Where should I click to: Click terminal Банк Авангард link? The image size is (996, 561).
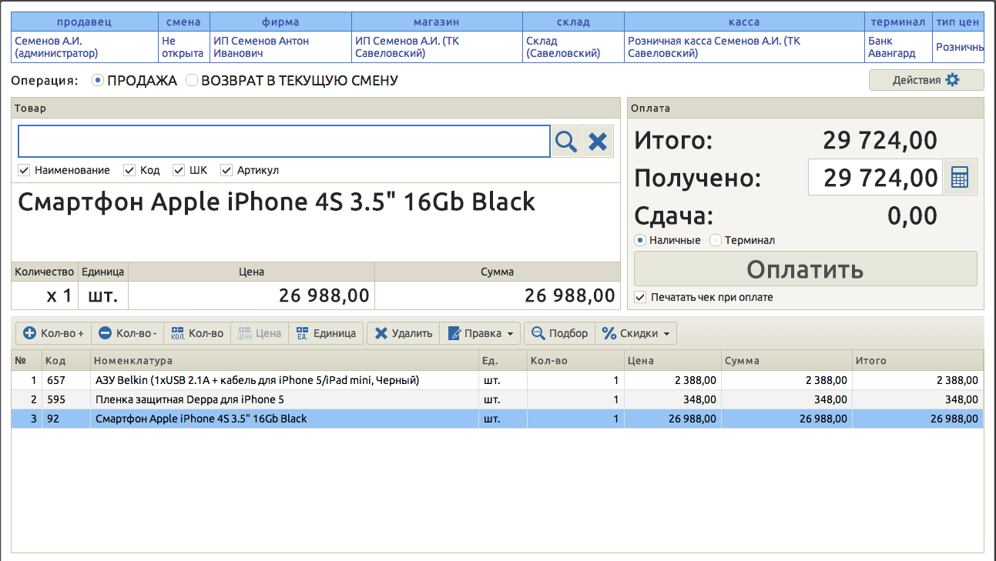click(x=892, y=47)
